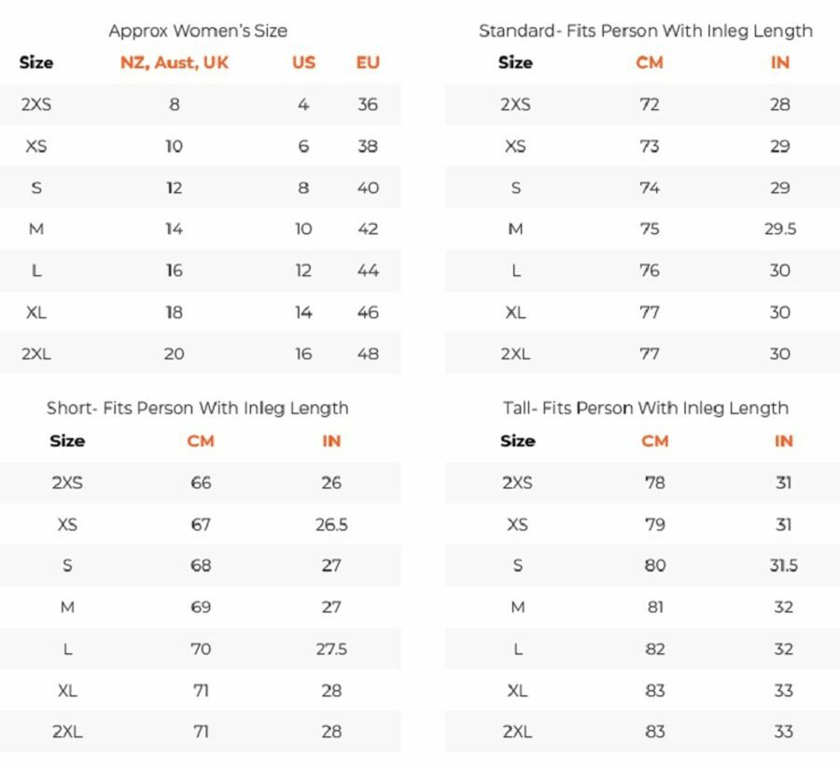Click the Standard inleg length table title
The width and height of the screenshot is (840, 769).
[x=645, y=31]
